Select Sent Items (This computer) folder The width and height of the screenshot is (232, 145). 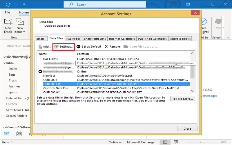[18, 110]
